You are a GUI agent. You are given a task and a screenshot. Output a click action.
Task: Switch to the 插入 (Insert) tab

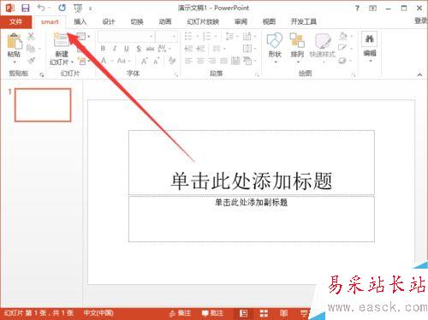click(80, 21)
